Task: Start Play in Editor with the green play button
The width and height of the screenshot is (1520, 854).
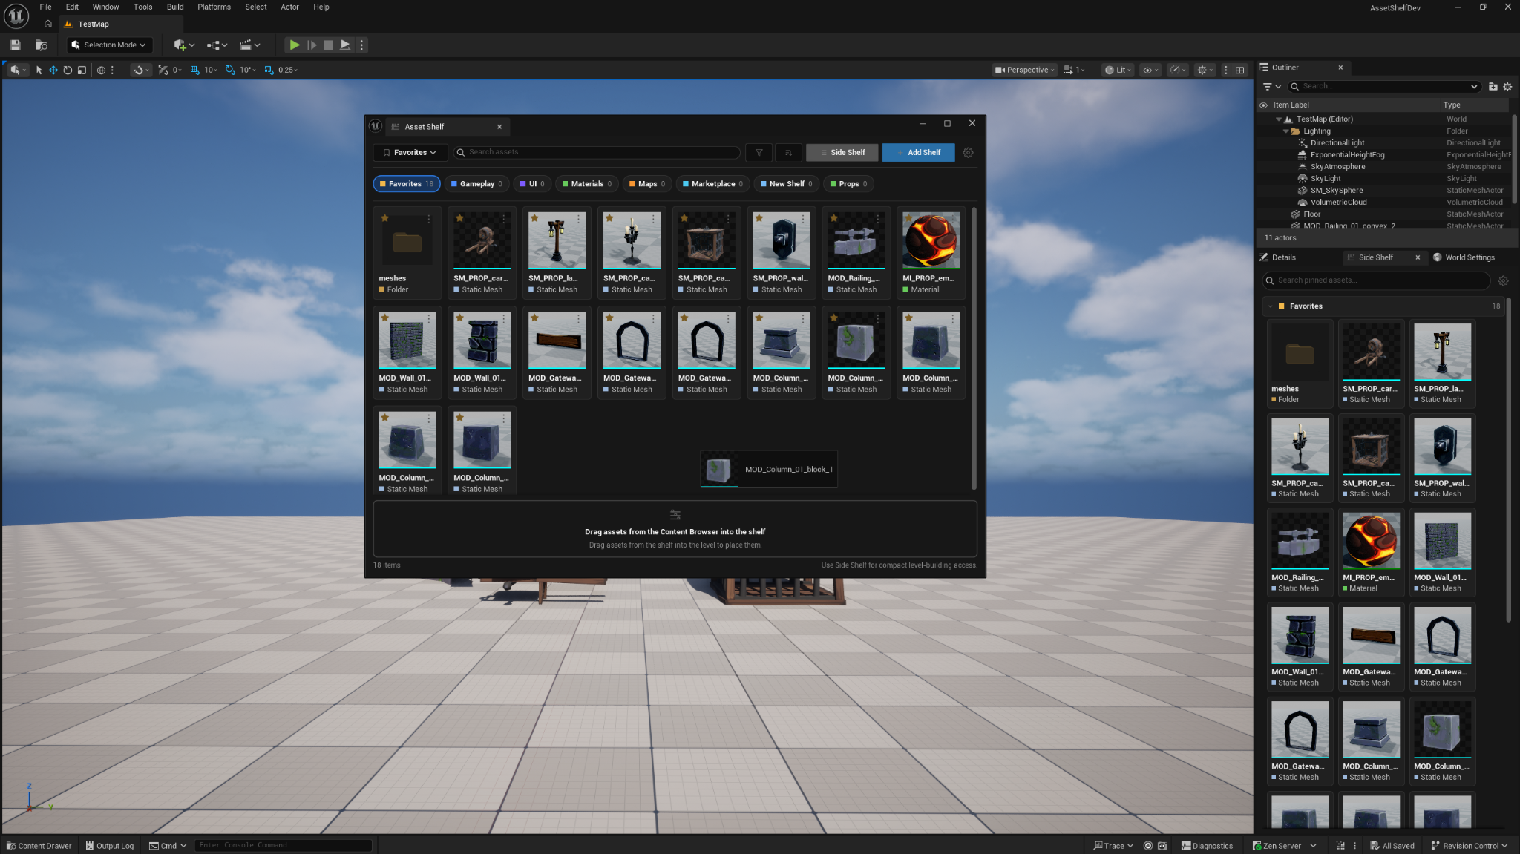Action: point(295,45)
